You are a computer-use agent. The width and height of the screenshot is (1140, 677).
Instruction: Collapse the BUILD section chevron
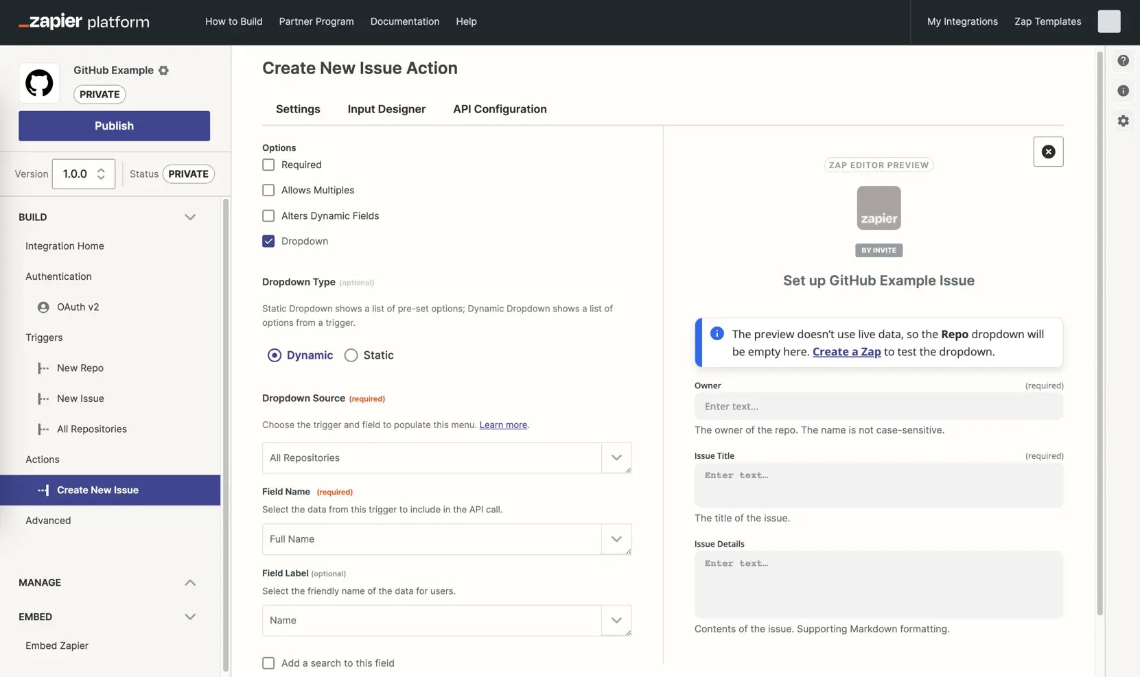(x=190, y=217)
